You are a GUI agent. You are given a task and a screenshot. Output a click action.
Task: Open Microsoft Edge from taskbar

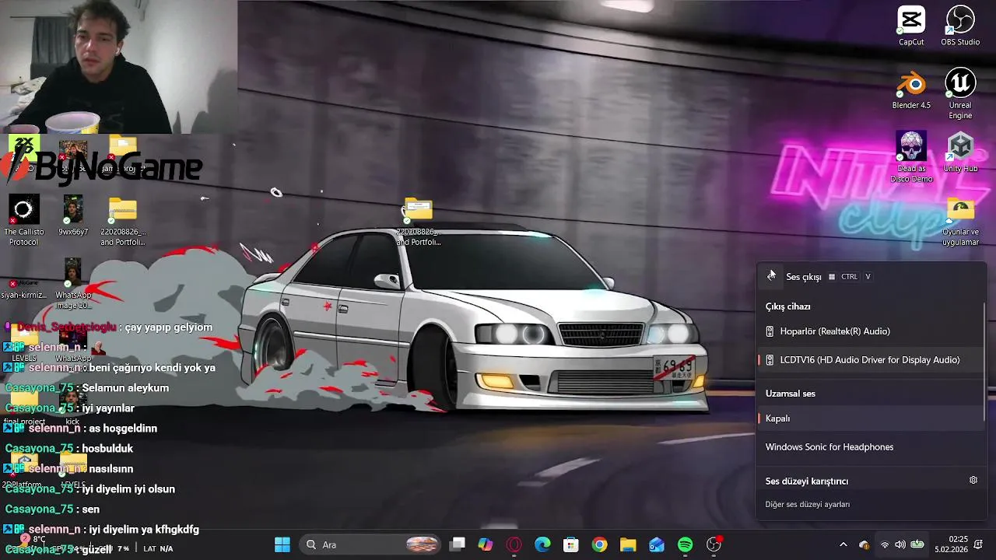point(542,544)
